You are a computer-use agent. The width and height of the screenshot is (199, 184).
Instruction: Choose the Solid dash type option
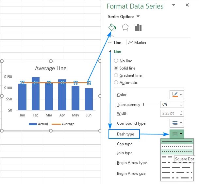(177, 141)
